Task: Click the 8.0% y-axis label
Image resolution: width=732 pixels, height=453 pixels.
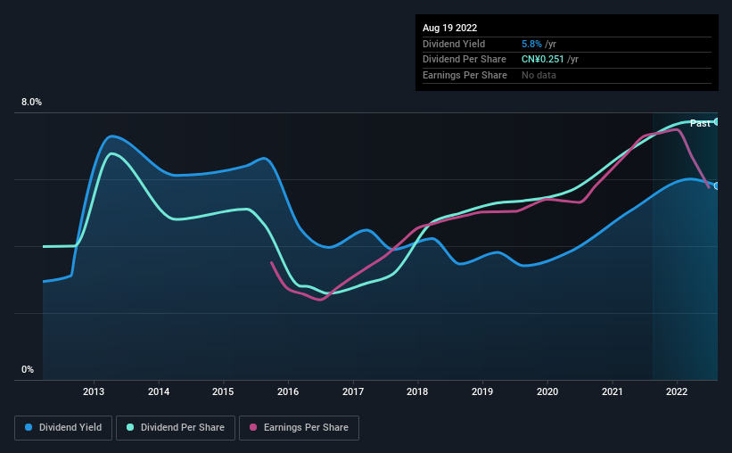Action: pos(31,102)
